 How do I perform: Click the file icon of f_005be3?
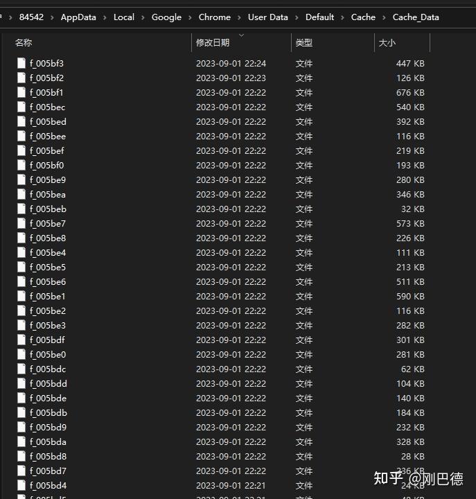point(21,326)
